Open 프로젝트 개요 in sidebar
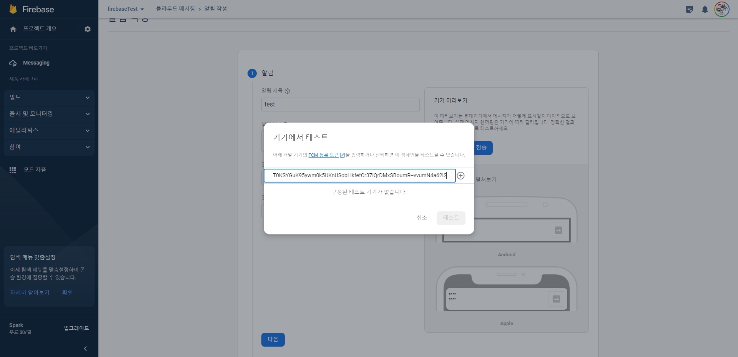 pyautogui.click(x=40, y=29)
